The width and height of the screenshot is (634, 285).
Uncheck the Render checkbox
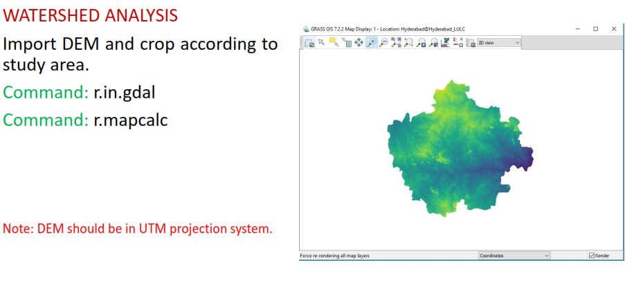(592, 256)
